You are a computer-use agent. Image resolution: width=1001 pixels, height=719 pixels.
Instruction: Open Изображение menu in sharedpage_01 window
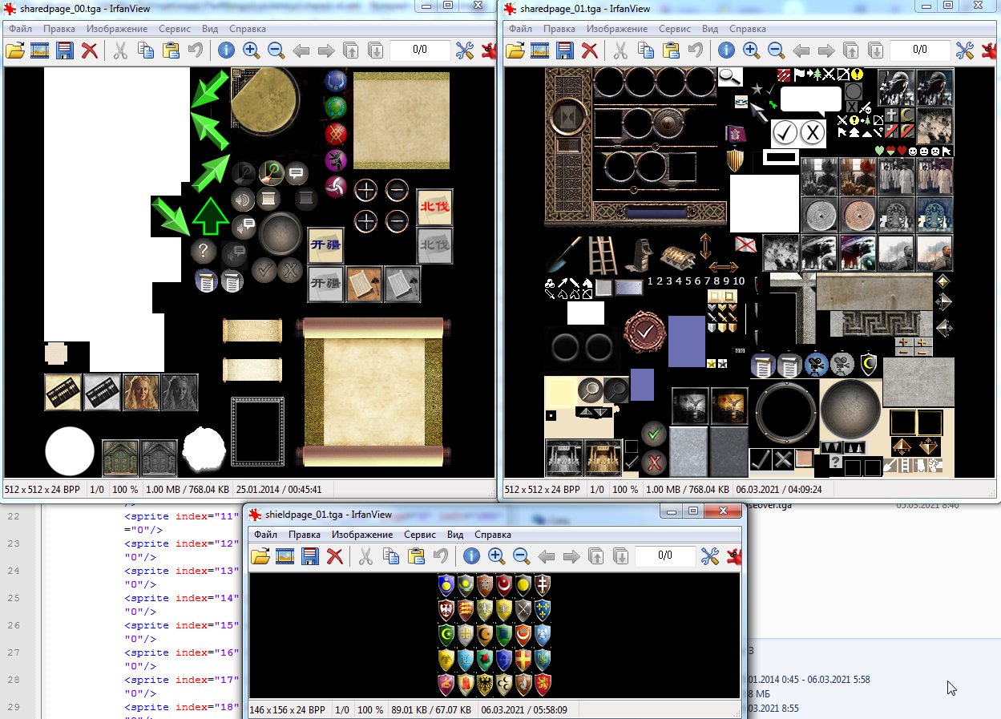[x=617, y=29]
